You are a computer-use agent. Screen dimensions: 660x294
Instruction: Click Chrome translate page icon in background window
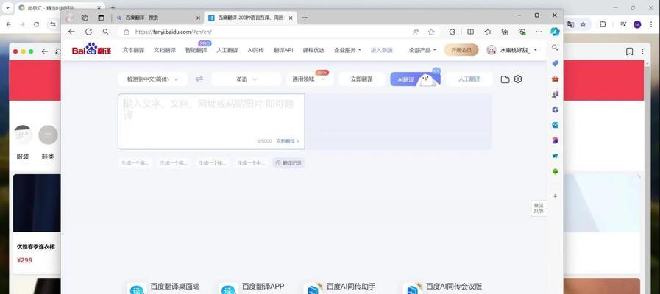pyautogui.click(x=570, y=24)
